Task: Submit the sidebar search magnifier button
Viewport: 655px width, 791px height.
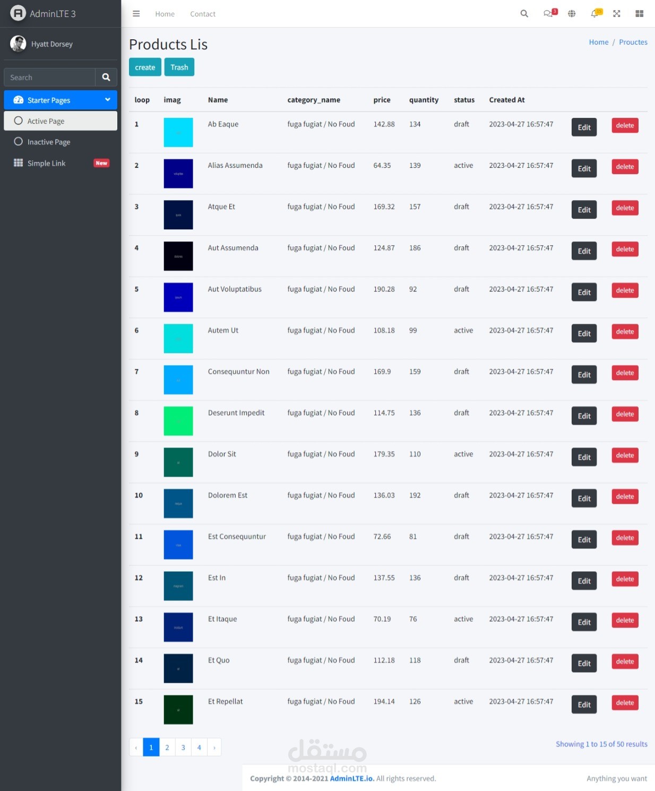Action: pyautogui.click(x=106, y=77)
